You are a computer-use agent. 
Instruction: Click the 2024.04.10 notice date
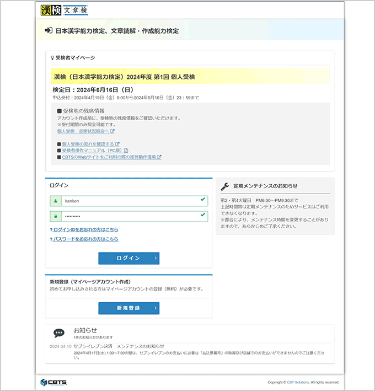coord(61,346)
